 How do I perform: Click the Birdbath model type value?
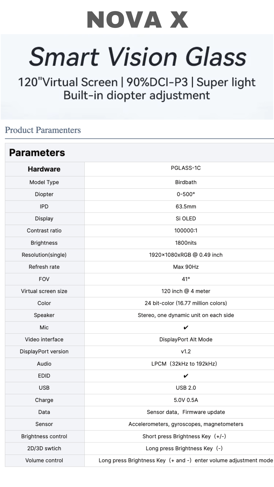[x=186, y=182]
